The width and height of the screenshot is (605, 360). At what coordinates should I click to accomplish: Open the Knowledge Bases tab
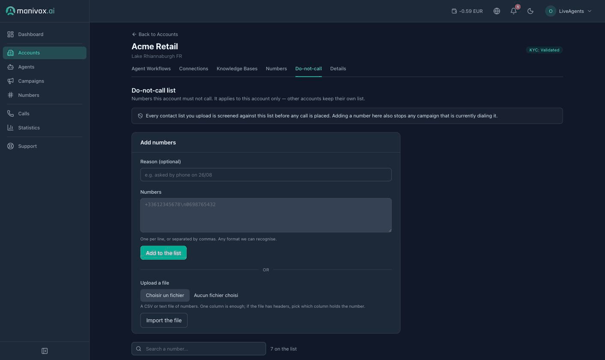coord(237,69)
